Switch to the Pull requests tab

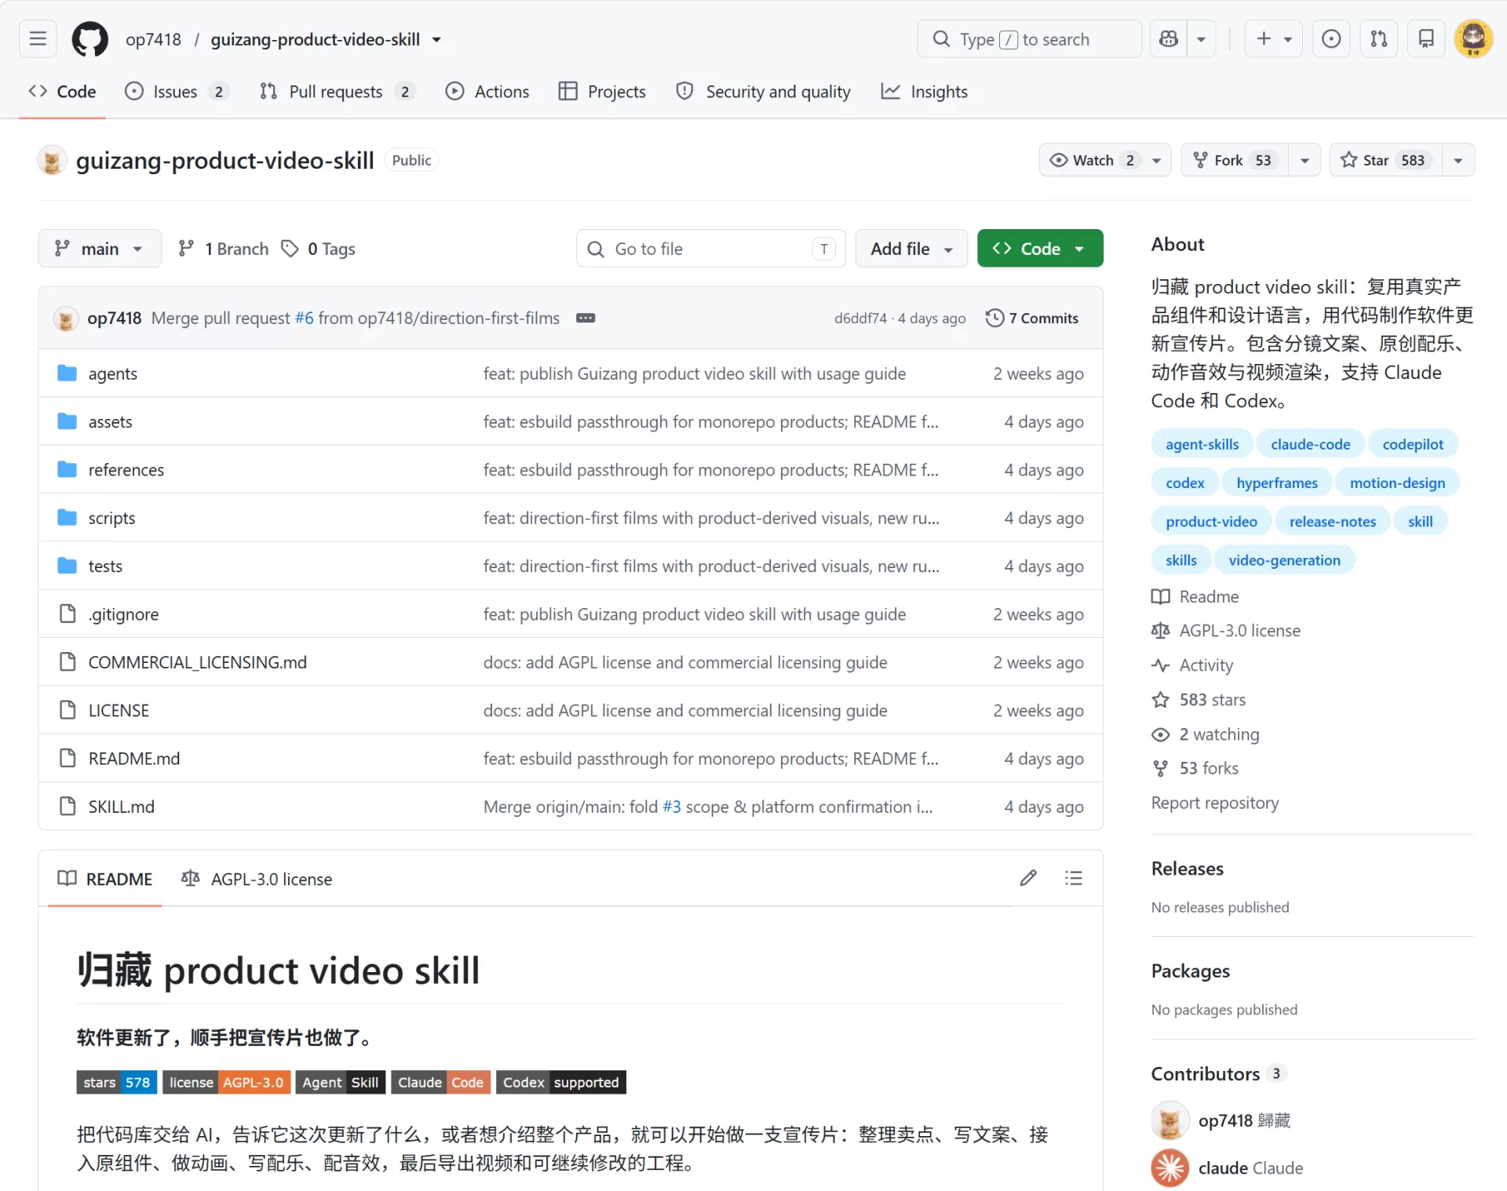point(337,92)
